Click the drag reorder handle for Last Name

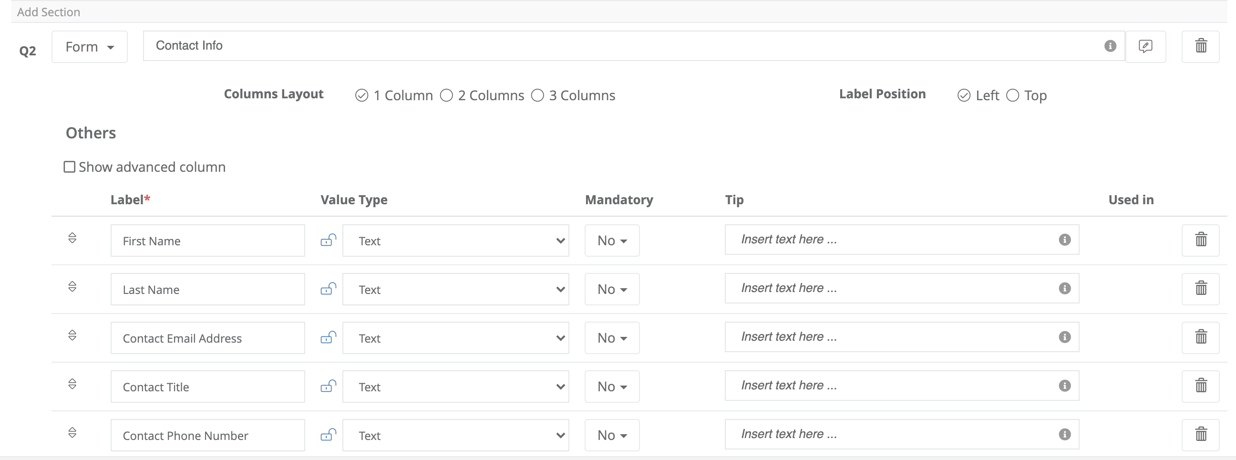[x=72, y=287]
